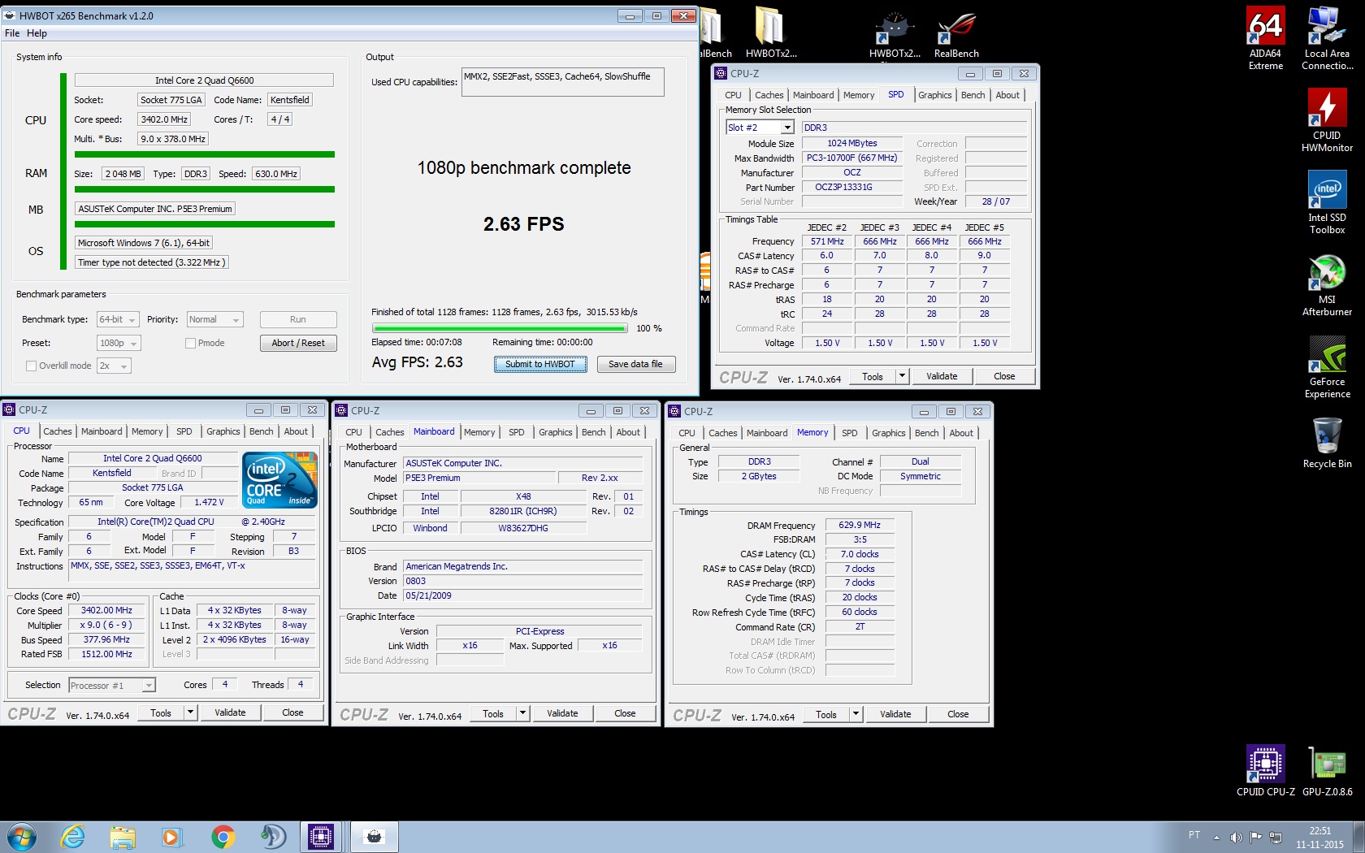Switch to HWBOT x265 taskbar button

coord(374,836)
